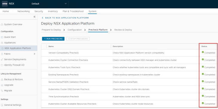Switch to the Security tab
The width and height of the screenshot is (218, 109).
tap(39, 11)
